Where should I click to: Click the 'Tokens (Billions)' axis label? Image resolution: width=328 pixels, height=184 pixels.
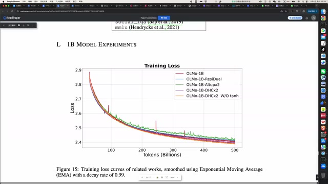click(162, 155)
